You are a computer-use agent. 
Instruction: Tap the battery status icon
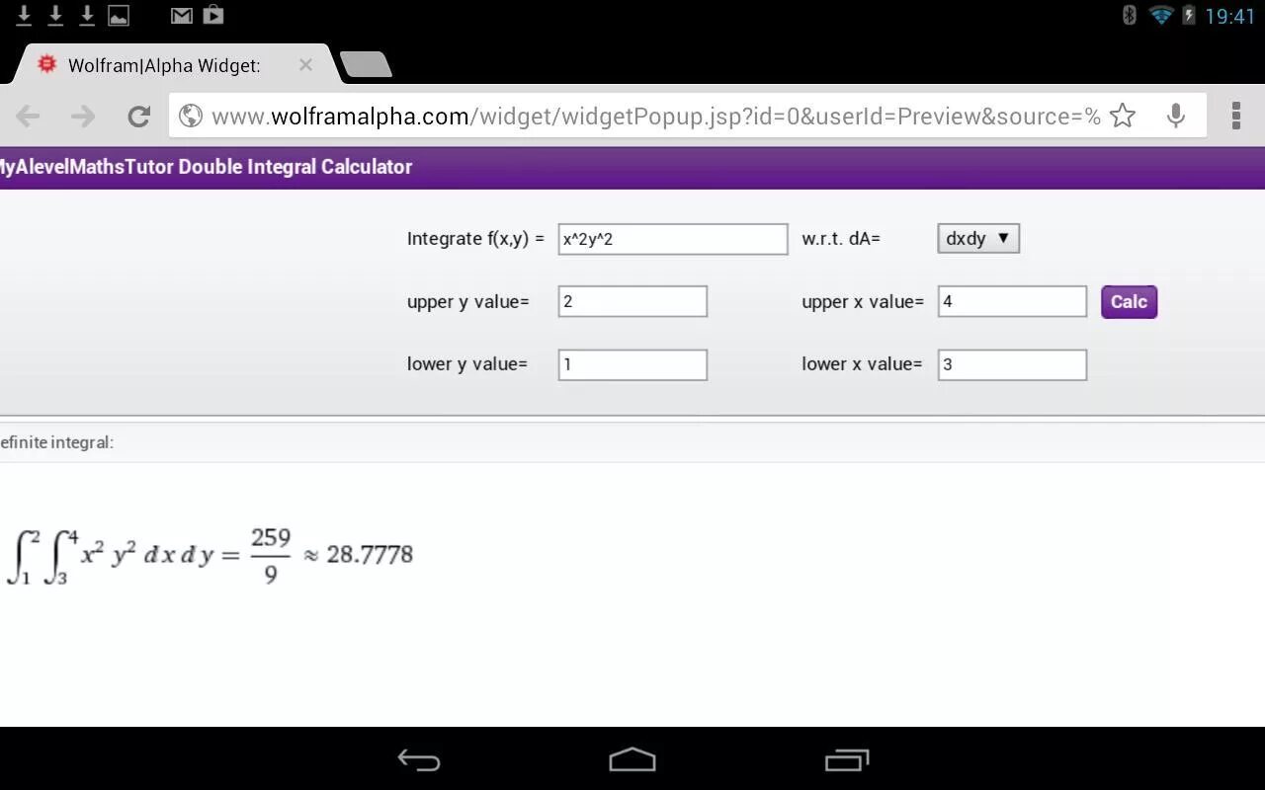tap(1189, 15)
